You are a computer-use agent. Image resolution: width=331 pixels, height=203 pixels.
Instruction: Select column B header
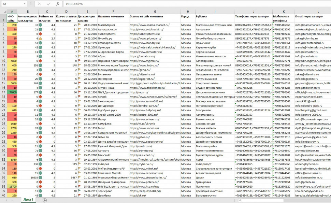click(x=28, y=12)
